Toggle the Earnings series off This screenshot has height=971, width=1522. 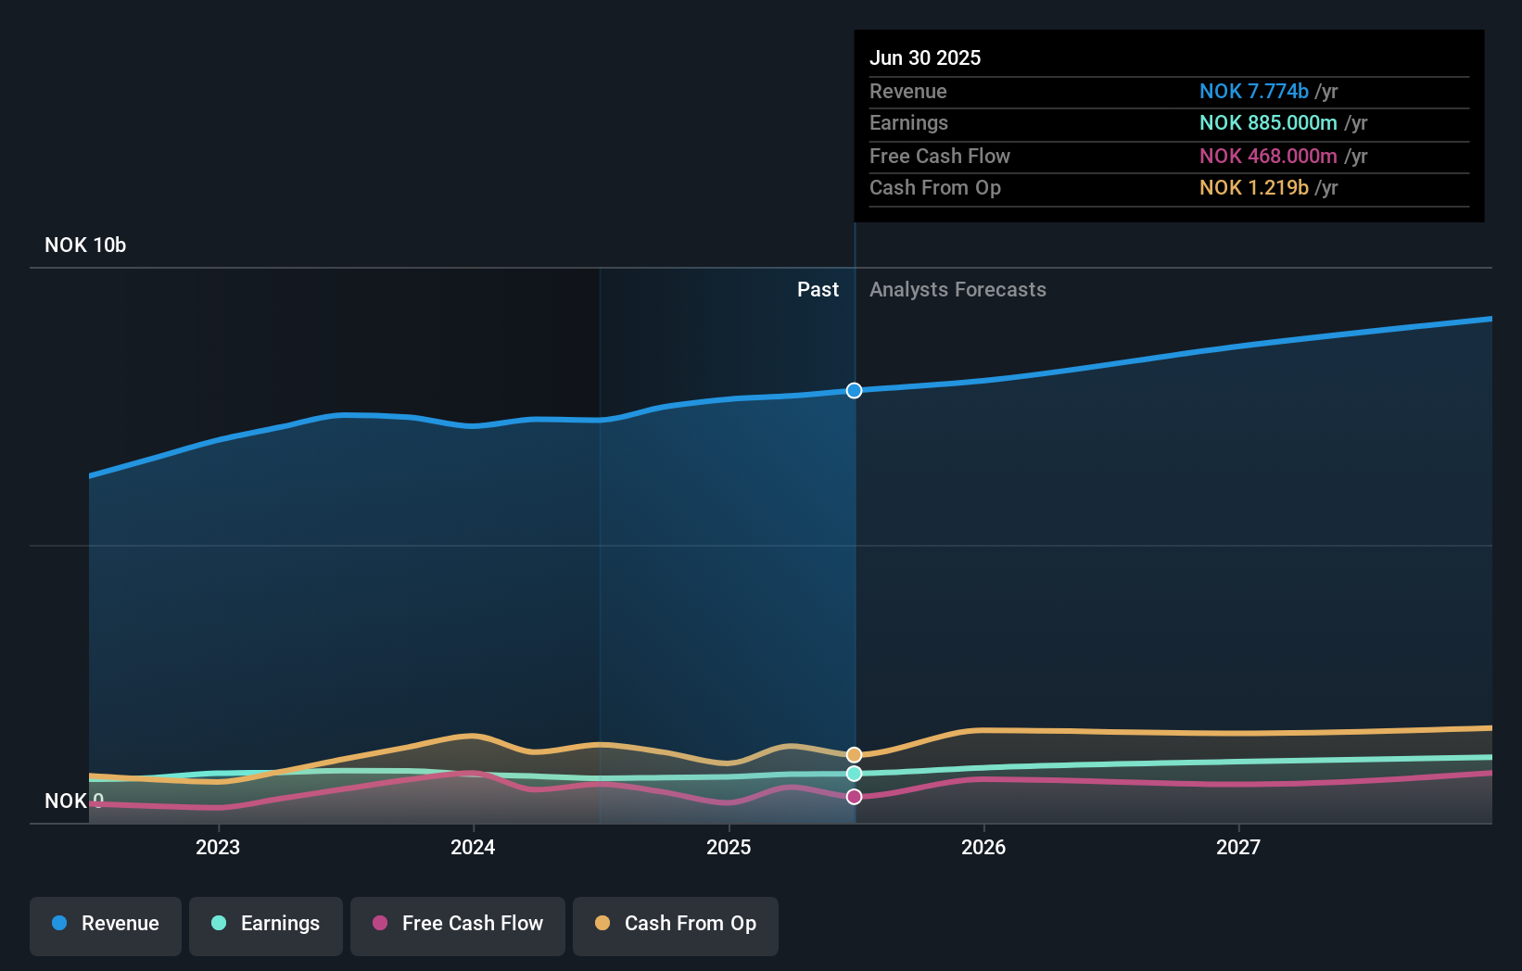point(266,925)
